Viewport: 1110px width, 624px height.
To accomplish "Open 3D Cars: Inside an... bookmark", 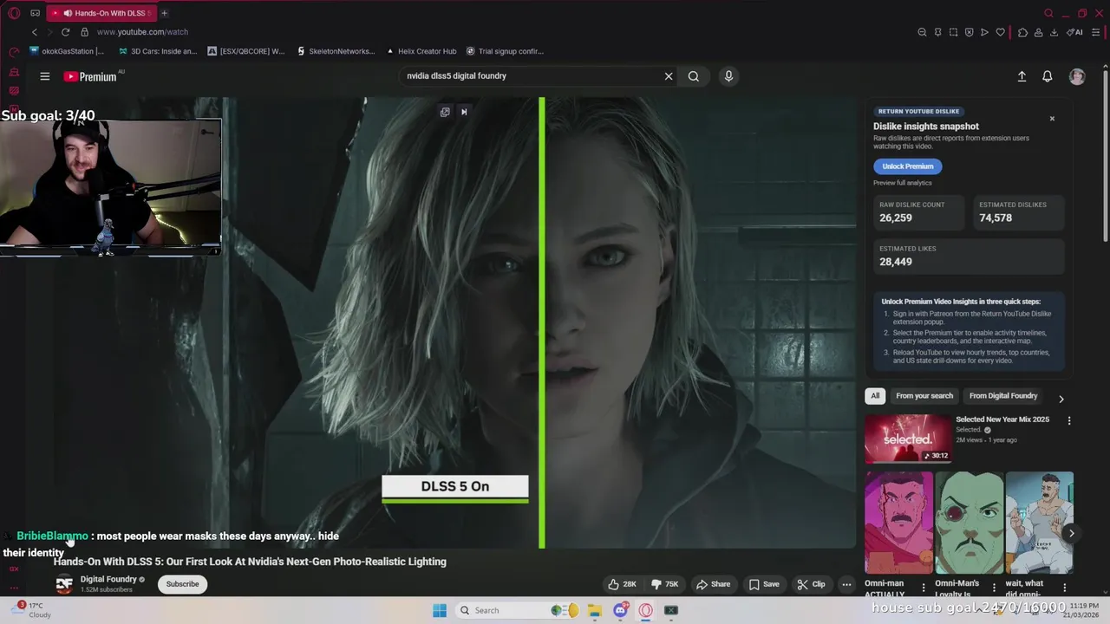I will point(157,51).
